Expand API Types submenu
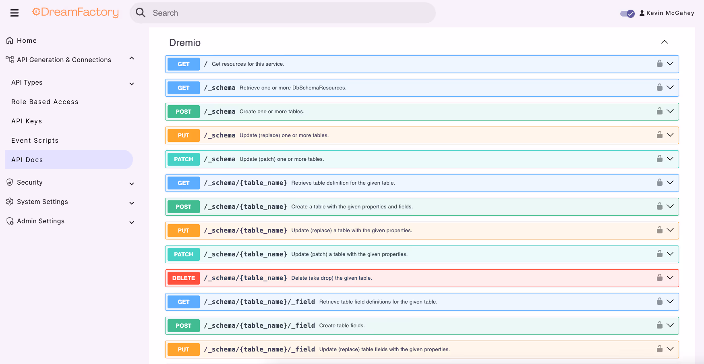This screenshot has width=704, height=364. [x=132, y=84]
